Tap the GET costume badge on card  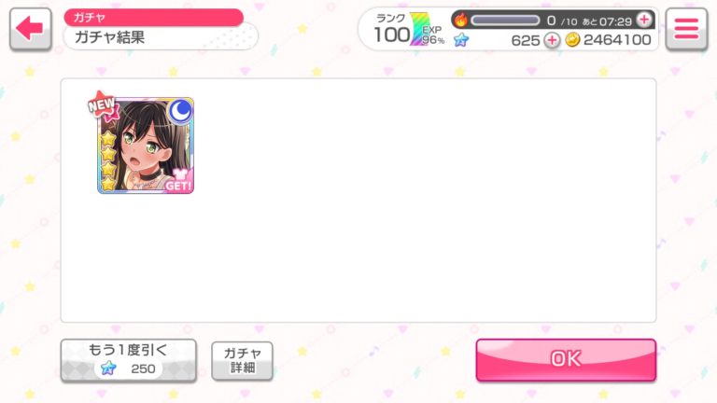coord(179,180)
